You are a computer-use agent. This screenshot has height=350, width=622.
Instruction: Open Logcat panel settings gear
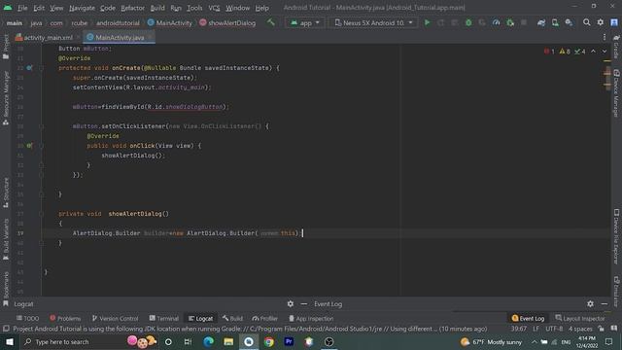(x=291, y=303)
